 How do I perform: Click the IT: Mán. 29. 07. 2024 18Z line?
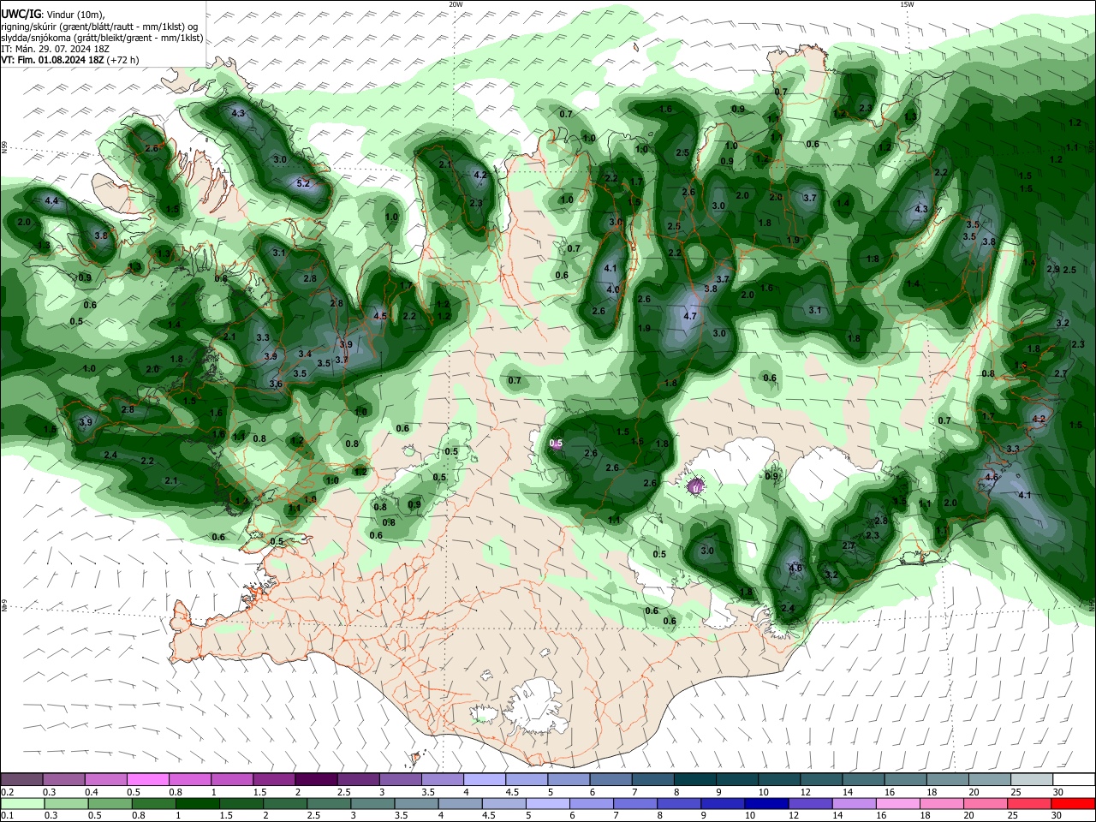55,49
